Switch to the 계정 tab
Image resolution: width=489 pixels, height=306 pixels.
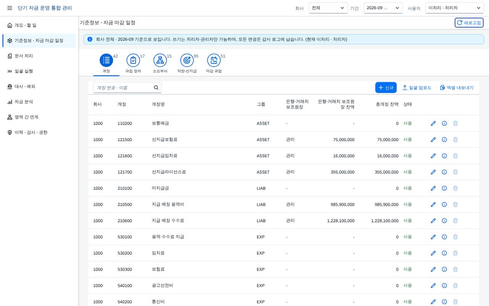coord(106,64)
